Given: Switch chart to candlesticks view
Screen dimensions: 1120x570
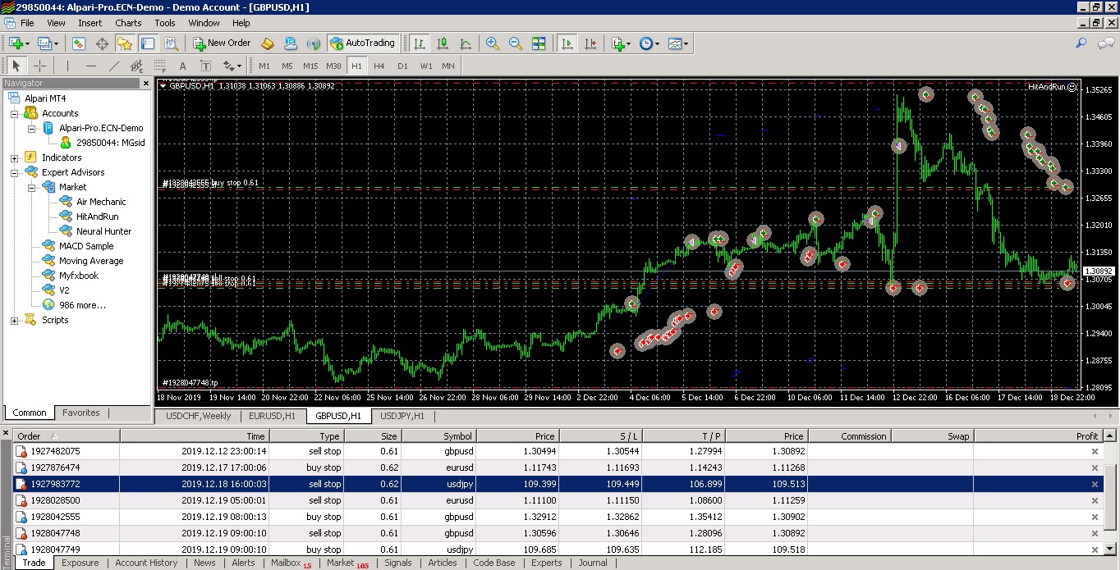Looking at the screenshot, I should [x=443, y=43].
